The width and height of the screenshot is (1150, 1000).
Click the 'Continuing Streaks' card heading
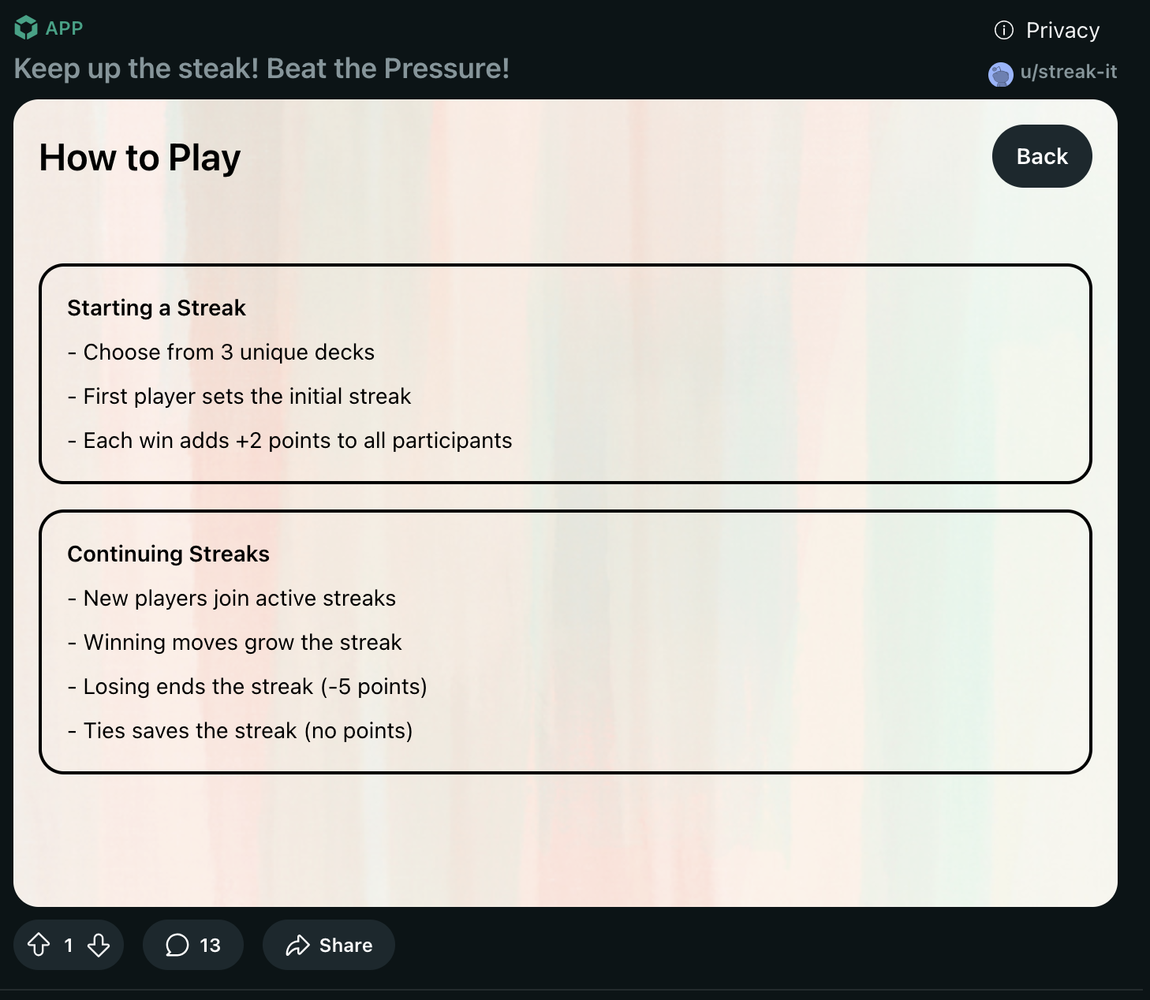pyautogui.click(x=168, y=554)
